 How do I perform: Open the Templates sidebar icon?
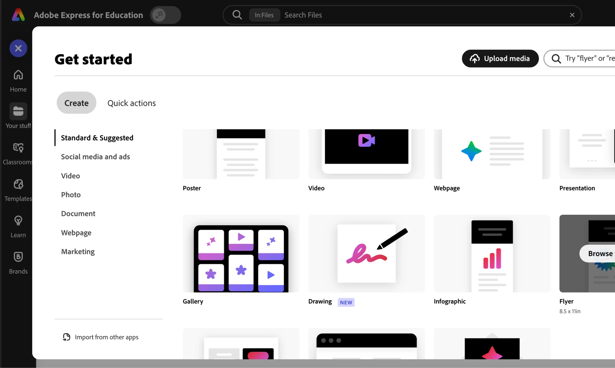click(18, 184)
